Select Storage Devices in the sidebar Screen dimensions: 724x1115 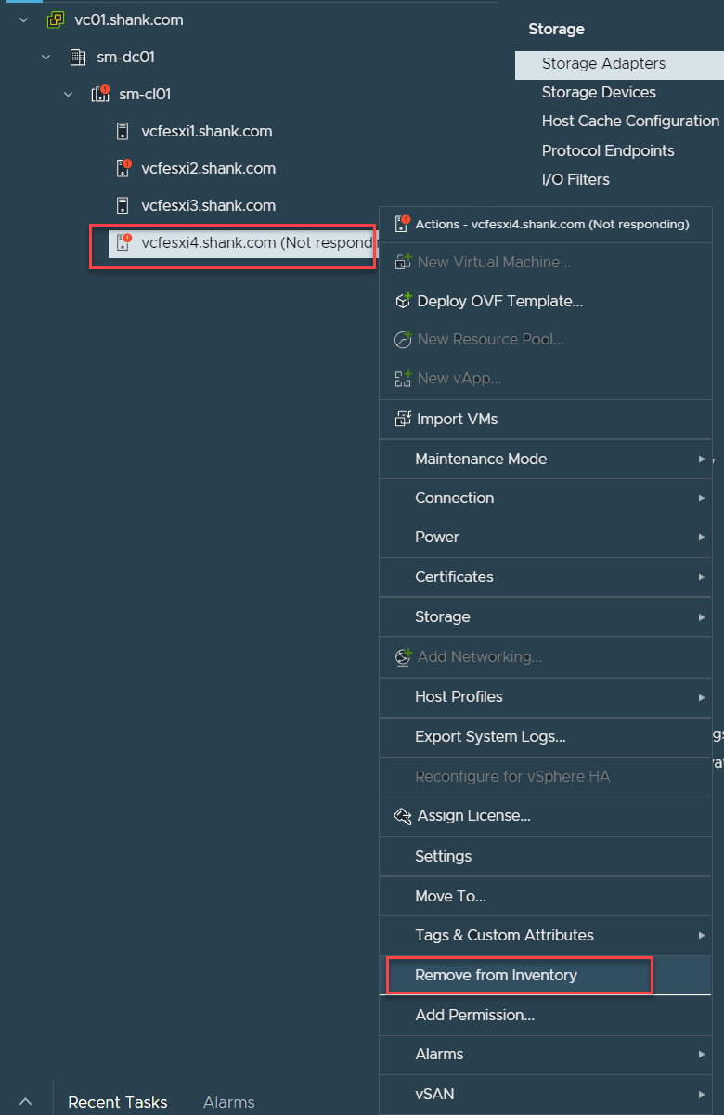coord(599,92)
